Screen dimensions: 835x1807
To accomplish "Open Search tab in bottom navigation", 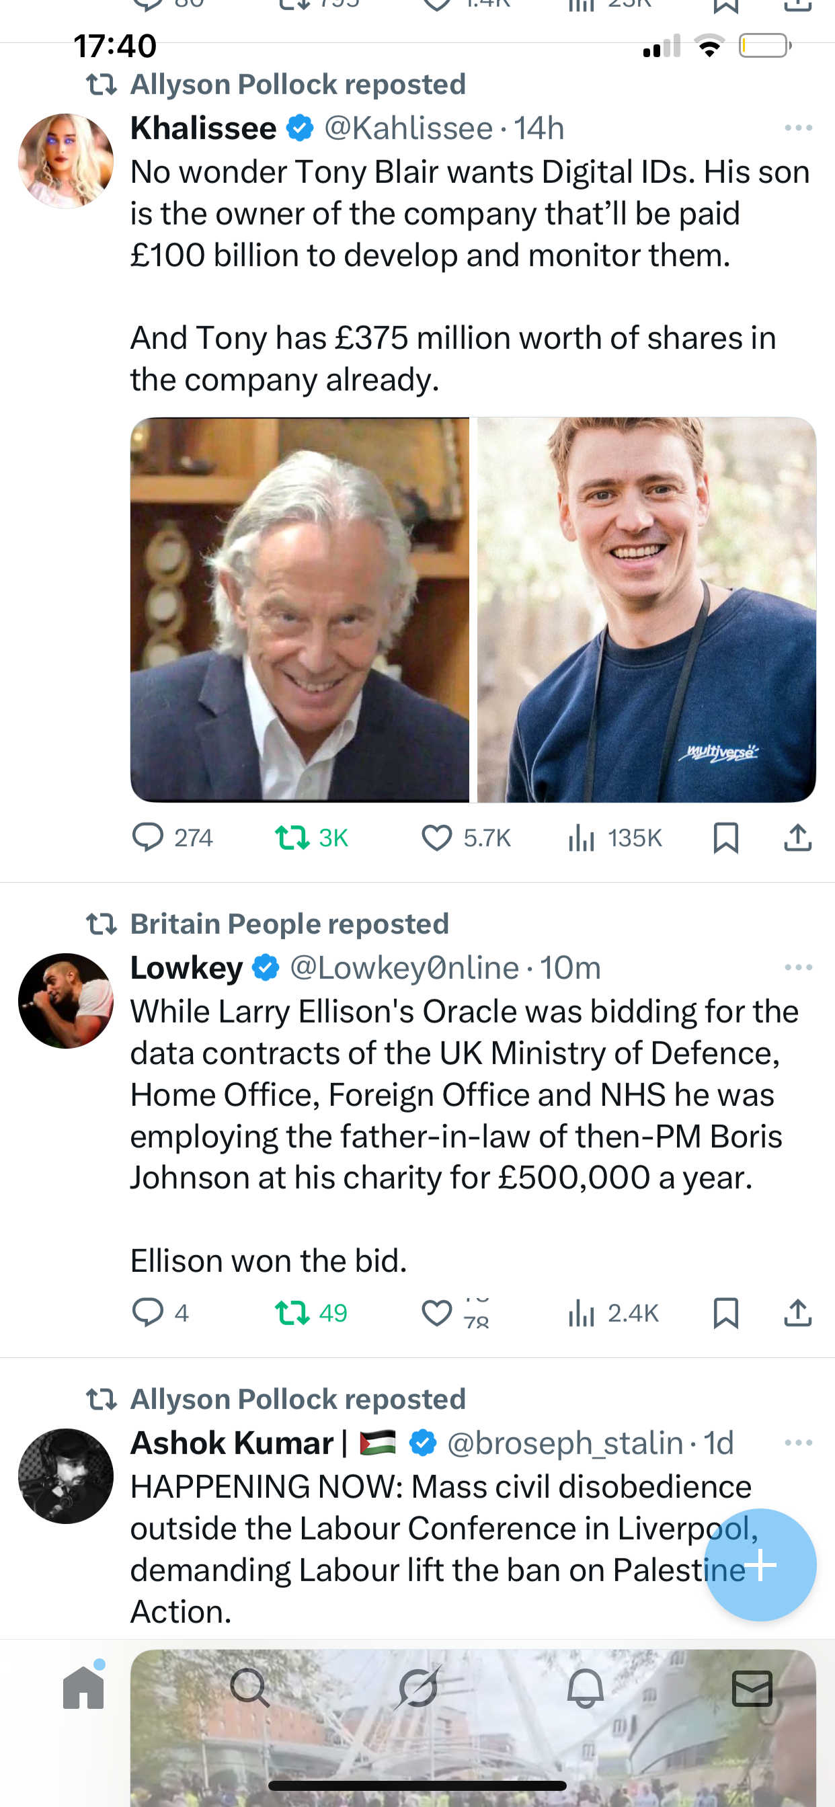I will 250,1688.
